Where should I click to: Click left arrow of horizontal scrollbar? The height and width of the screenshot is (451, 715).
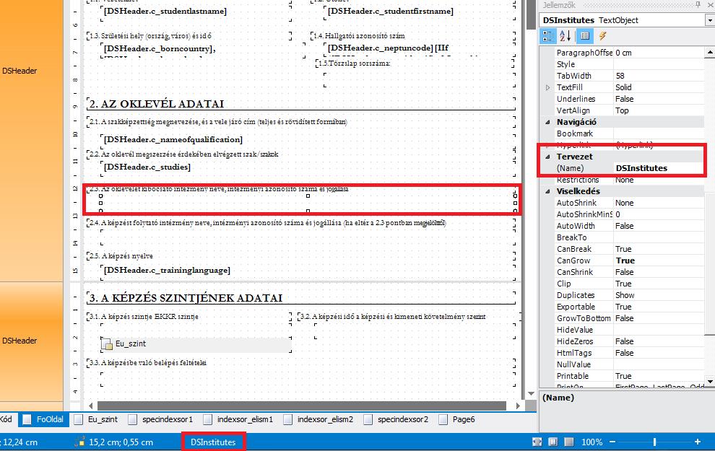click(x=91, y=406)
